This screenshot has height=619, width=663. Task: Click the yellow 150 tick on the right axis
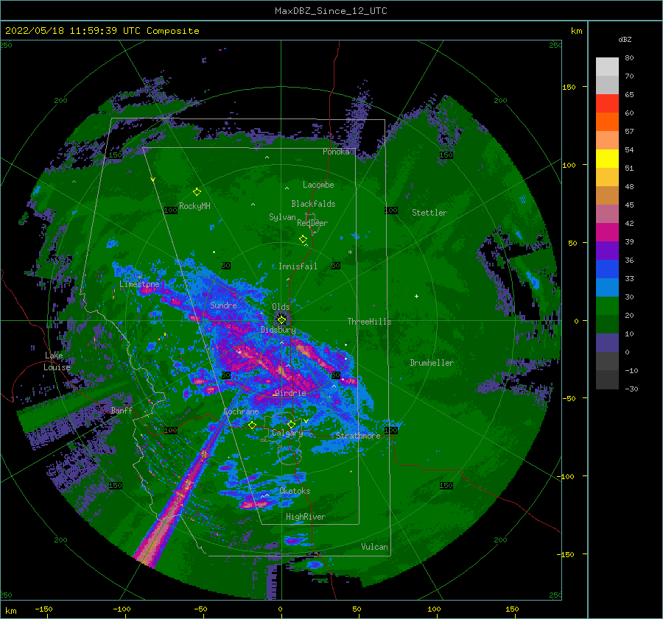tap(569, 87)
